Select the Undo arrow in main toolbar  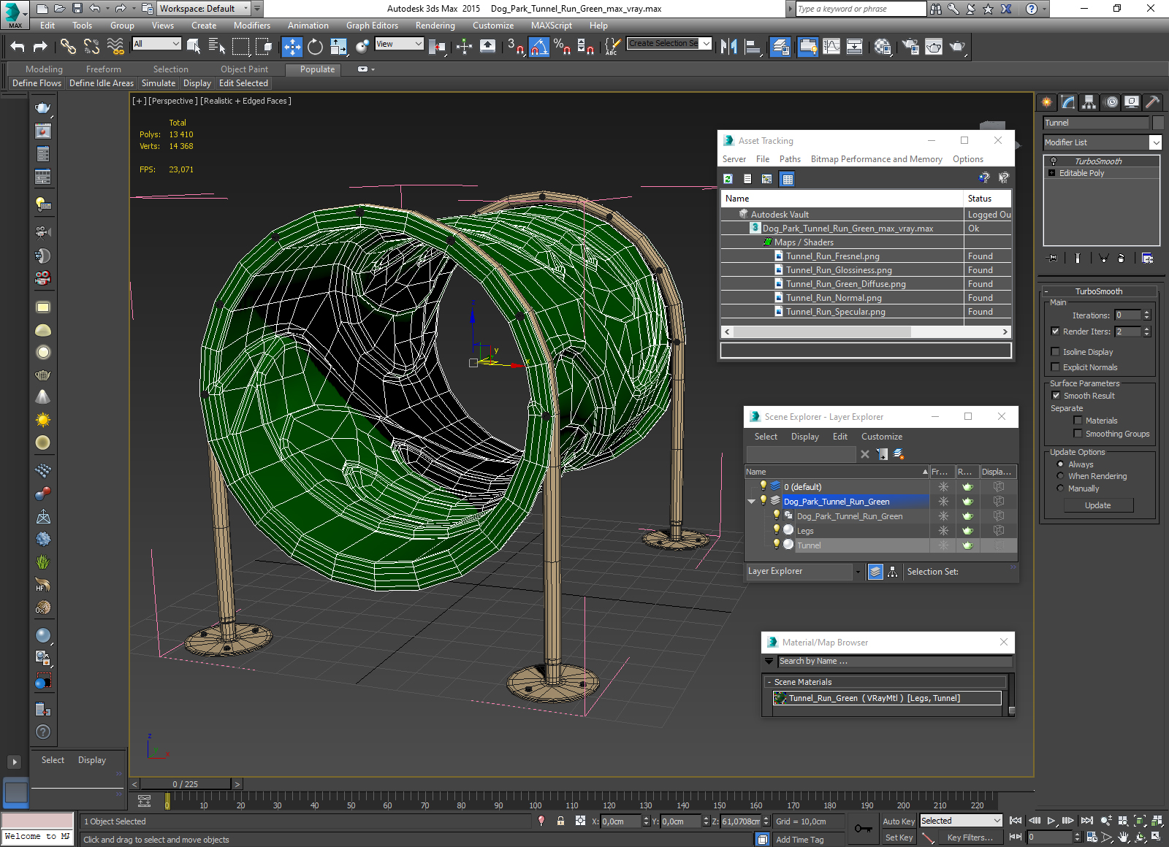pyautogui.click(x=18, y=47)
